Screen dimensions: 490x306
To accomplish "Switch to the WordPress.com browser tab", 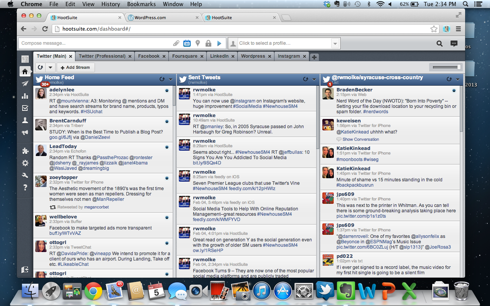I will click(163, 18).
